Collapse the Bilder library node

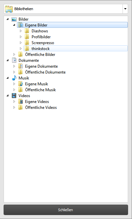7,19
